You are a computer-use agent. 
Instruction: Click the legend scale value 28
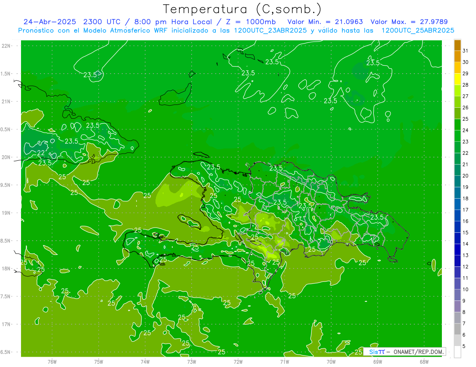coord(466,85)
